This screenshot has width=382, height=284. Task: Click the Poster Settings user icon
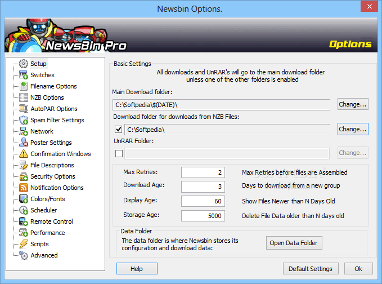click(24, 143)
